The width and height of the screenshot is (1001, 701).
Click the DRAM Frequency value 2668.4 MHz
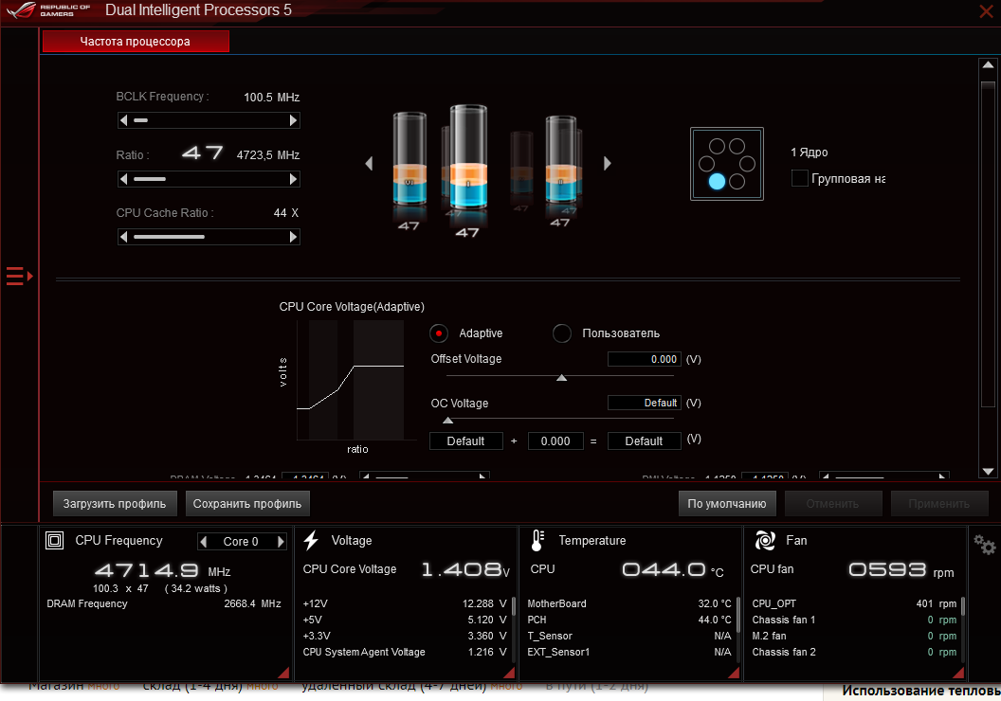[252, 603]
